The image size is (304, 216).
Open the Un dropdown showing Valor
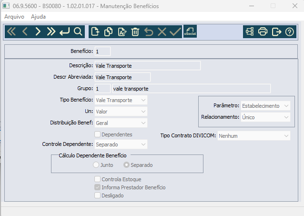[x=121, y=112]
